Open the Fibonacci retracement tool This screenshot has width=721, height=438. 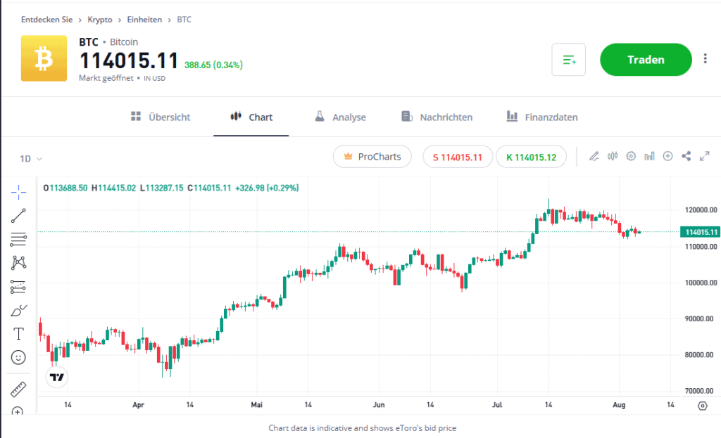pyautogui.click(x=18, y=239)
